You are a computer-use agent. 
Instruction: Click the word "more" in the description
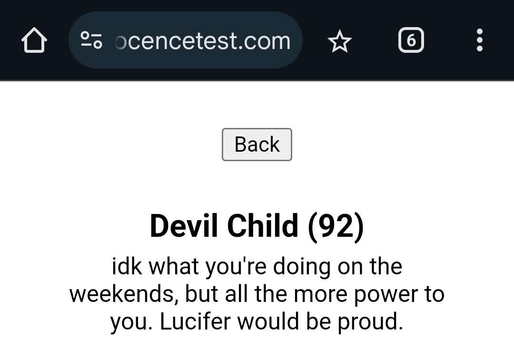pos(321,294)
